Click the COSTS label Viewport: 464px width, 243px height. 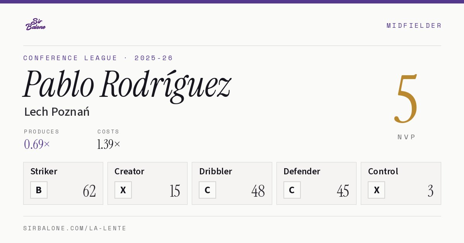click(x=109, y=132)
